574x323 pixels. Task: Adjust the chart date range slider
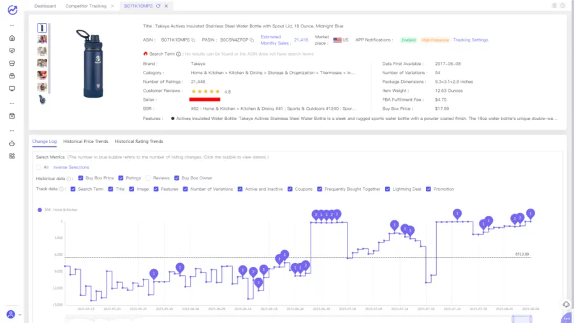[x=522, y=319]
